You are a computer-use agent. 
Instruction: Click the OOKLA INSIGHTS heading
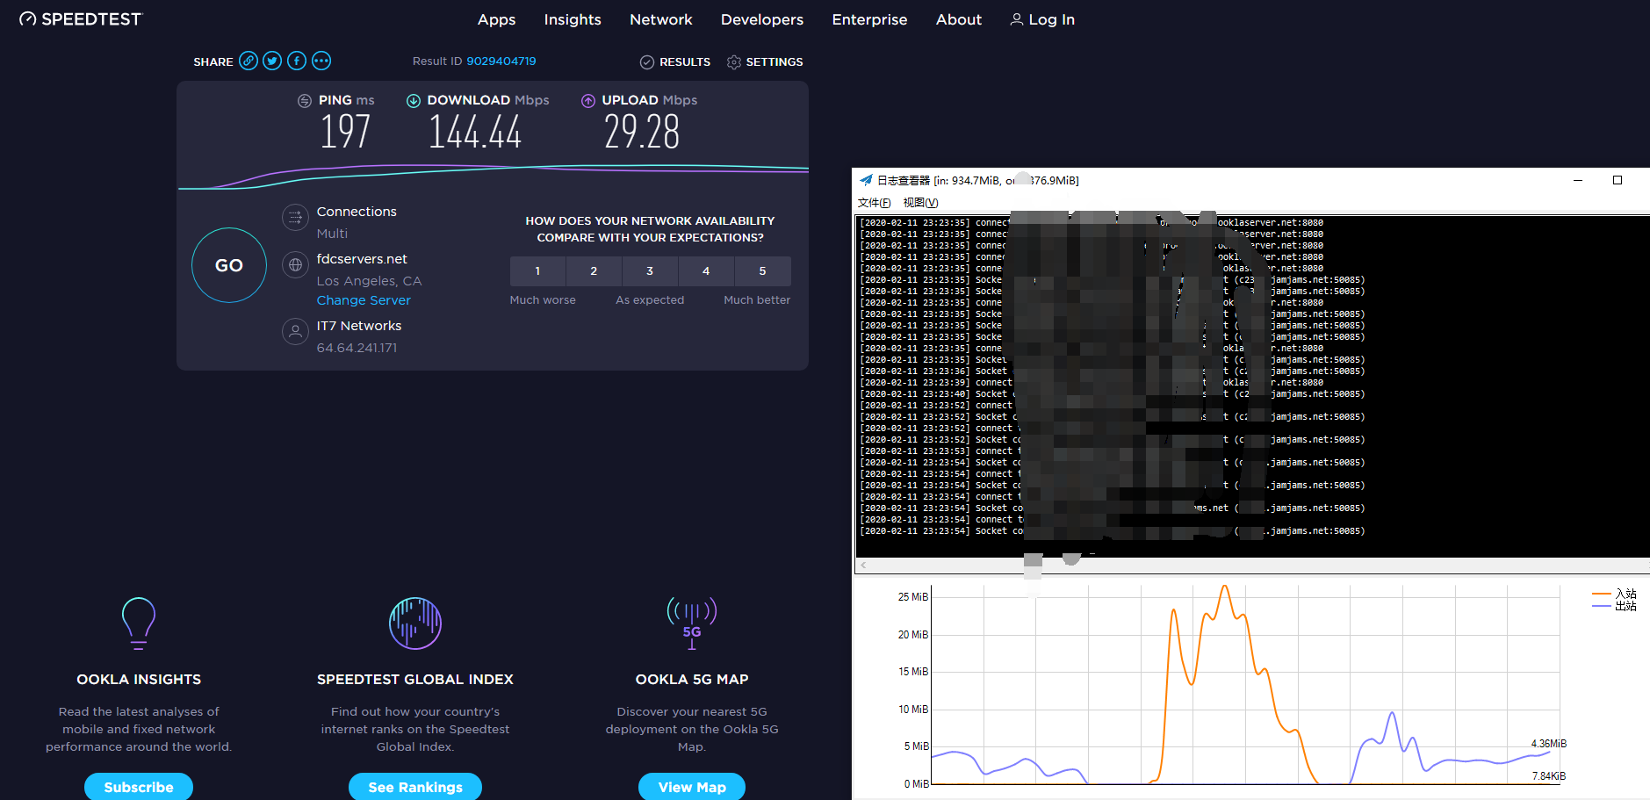pos(139,680)
